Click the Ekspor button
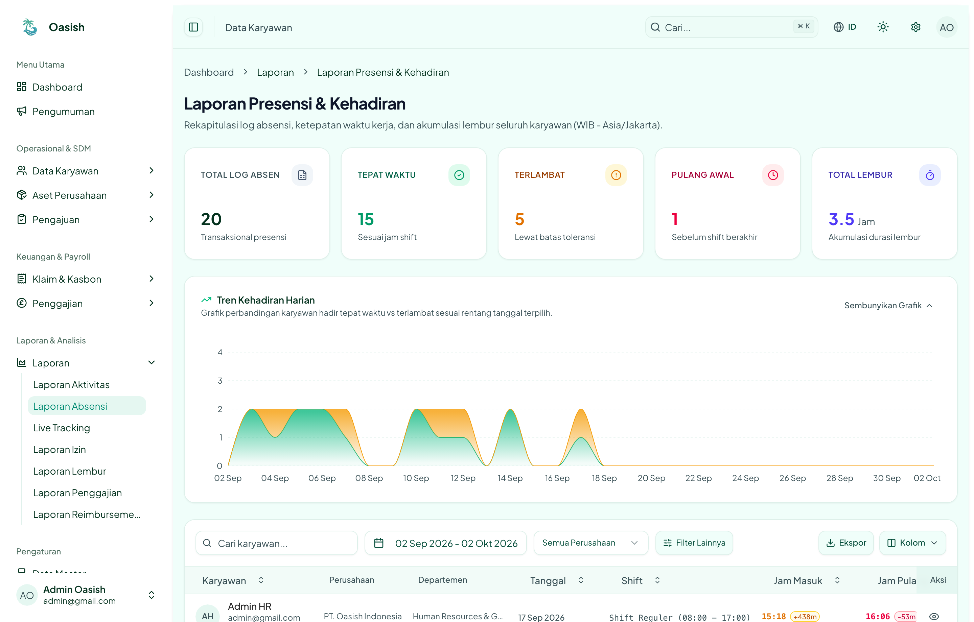The image size is (974, 622). pyautogui.click(x=846, y=543)
